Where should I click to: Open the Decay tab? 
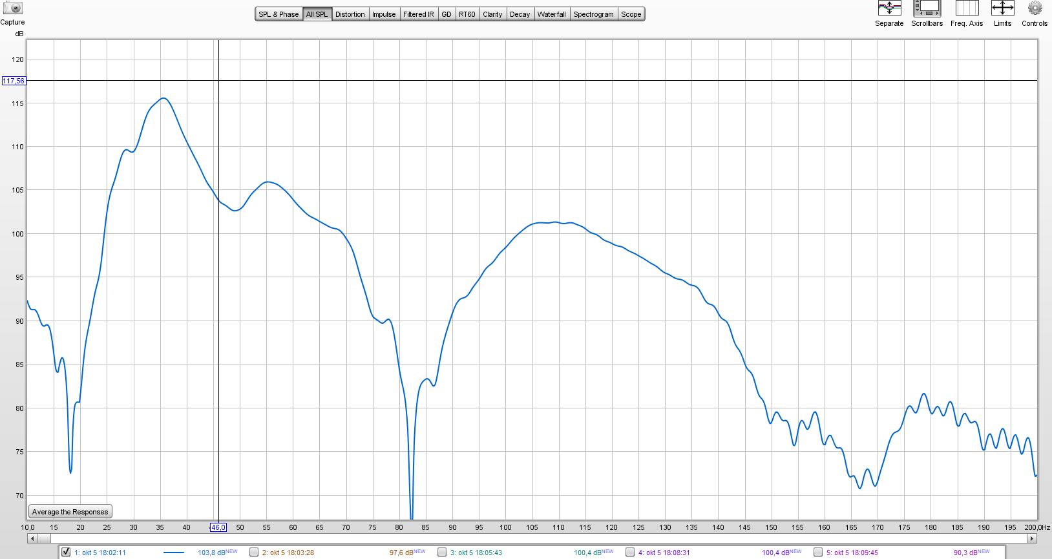pyautogui.click(x=520, y=14)
